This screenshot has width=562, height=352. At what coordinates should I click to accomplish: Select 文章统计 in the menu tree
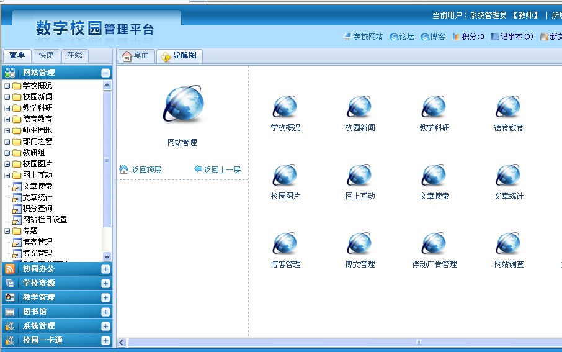37,197
